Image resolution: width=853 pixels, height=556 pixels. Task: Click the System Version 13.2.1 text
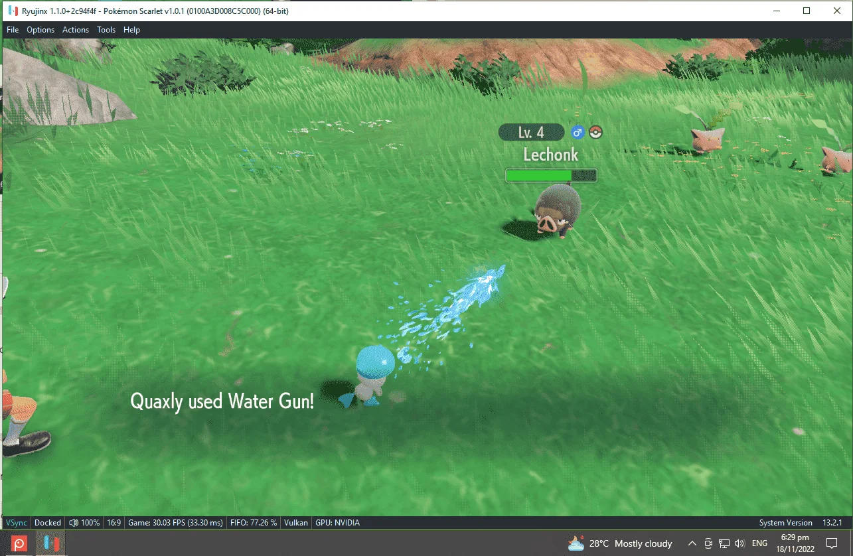801,523
